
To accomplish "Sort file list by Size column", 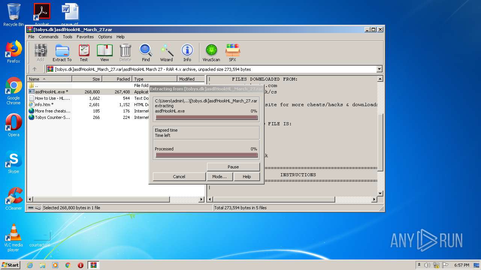I will click(x=87, y=79).
